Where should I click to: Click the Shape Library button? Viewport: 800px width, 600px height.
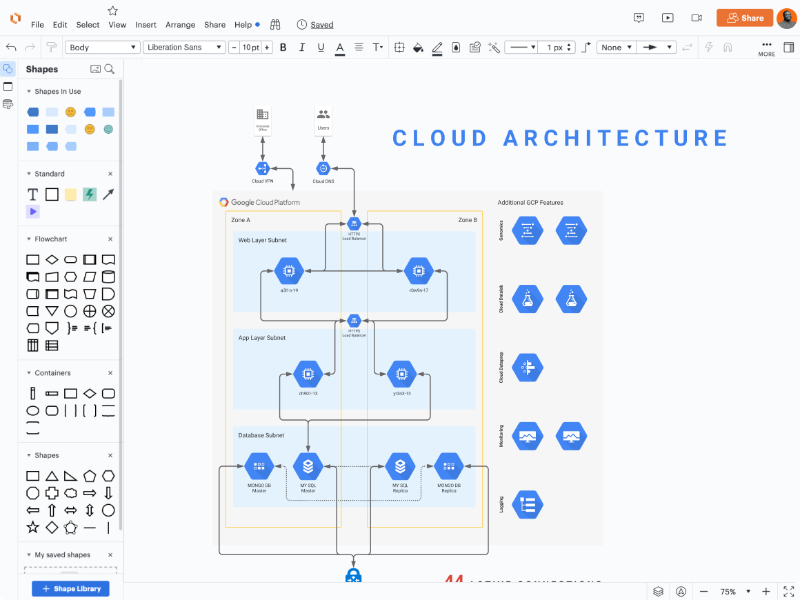coord(70,588)
